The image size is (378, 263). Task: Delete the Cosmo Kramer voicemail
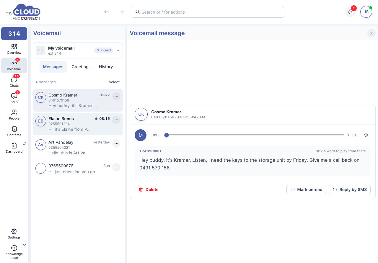tap(149, 190)
